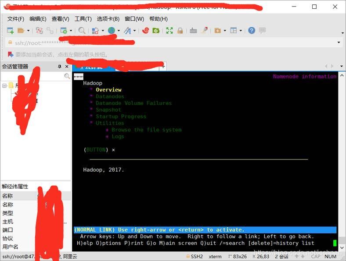Expand the color scheme dropdown arrow
Screen dimensions: 346x261
(x=103, y=31)
